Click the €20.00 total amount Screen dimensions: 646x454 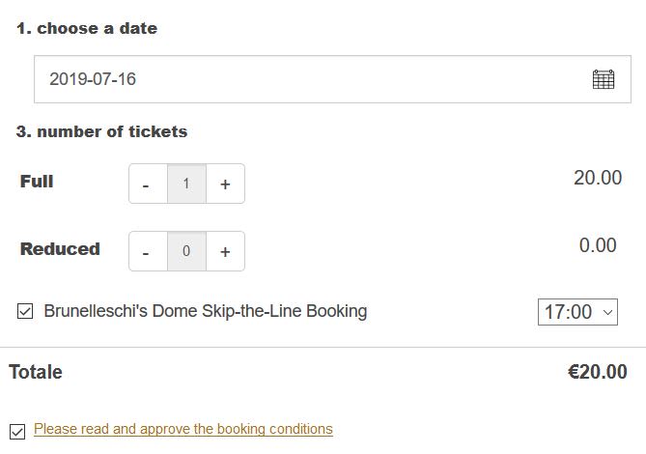(x=597, y=372)
